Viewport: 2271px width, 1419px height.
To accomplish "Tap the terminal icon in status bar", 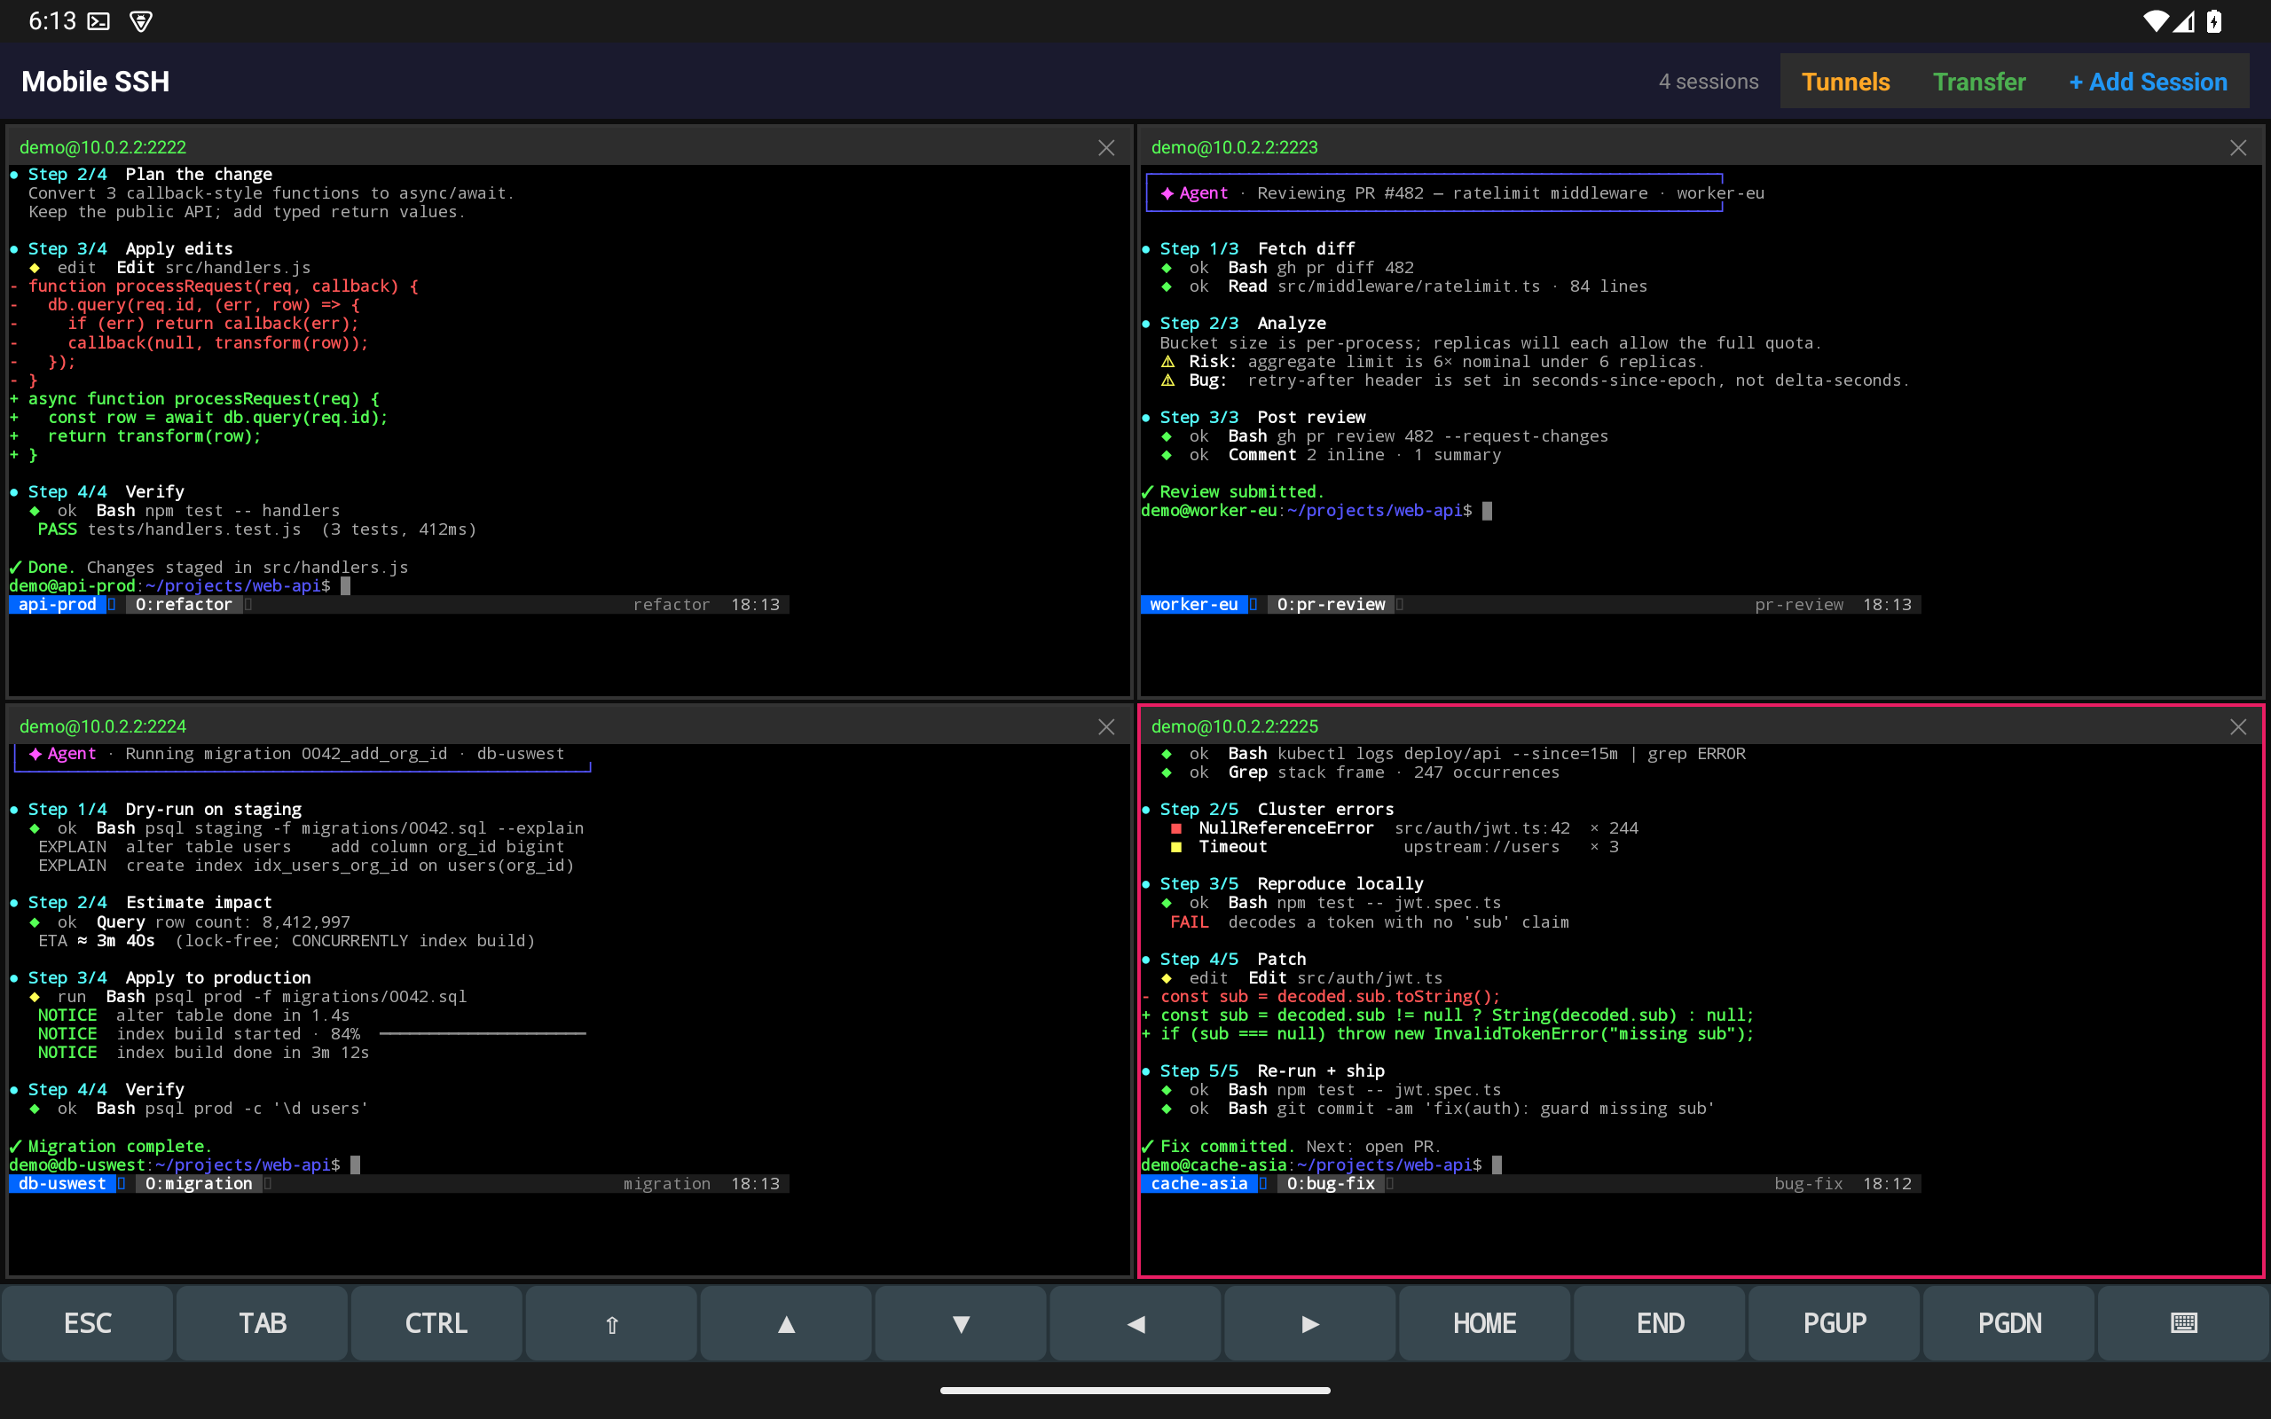I will [98, 20].
